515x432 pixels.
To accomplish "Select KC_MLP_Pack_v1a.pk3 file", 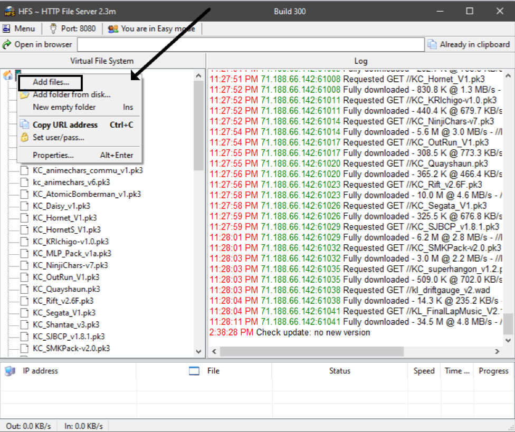I will 72,253.
